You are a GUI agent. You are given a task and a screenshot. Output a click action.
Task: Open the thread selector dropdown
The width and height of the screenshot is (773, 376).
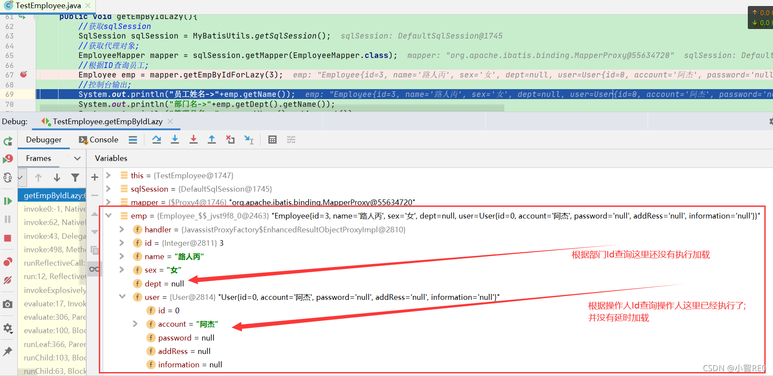[22, 177]
